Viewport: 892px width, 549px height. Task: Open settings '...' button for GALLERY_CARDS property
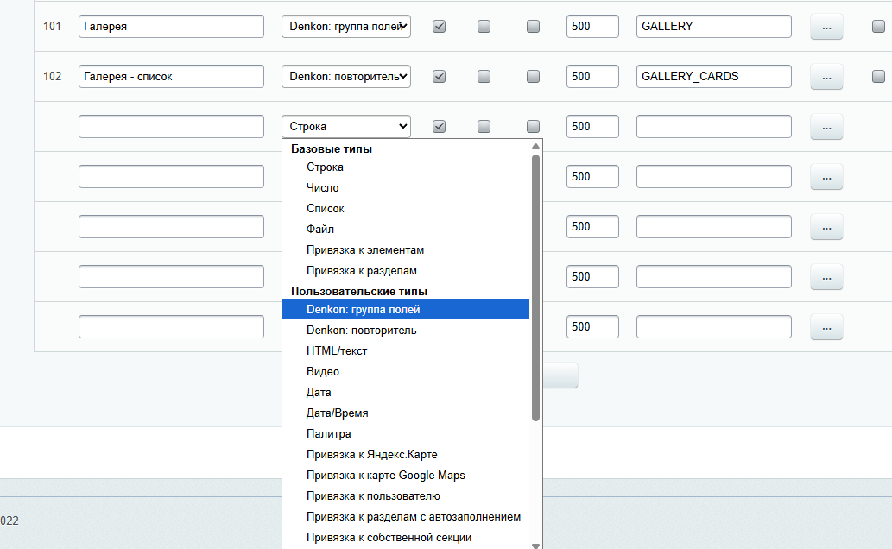(x=826, y=77)
